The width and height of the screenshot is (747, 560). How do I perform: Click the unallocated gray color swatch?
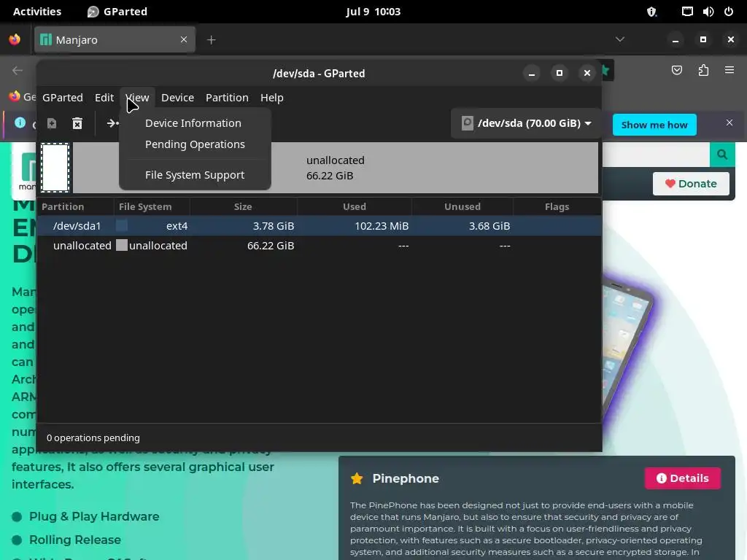(x=122, y=245)
